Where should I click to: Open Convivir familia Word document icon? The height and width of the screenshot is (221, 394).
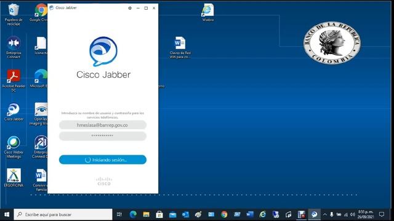[41, 180]
